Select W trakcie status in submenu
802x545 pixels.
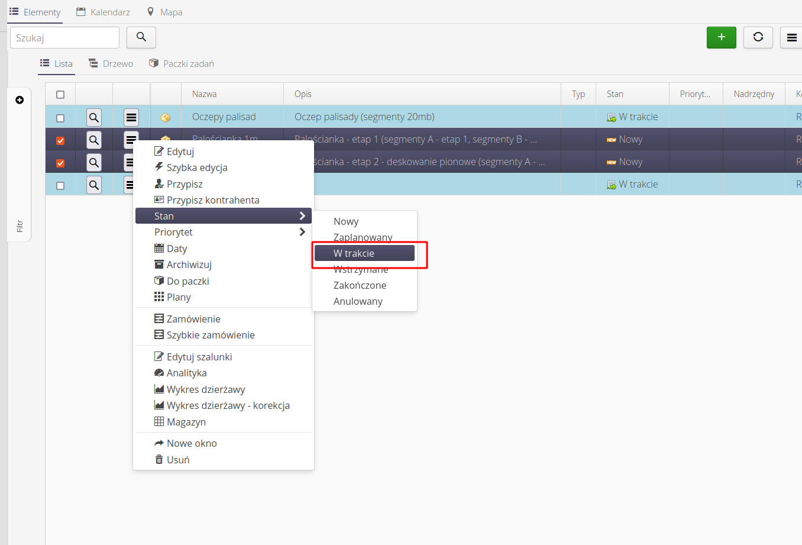(x=364, y=253)
